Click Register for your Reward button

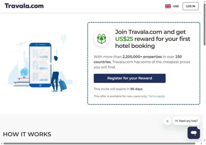coord(129,78)
